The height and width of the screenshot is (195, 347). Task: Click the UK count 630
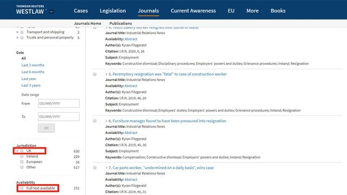[76, 151]
